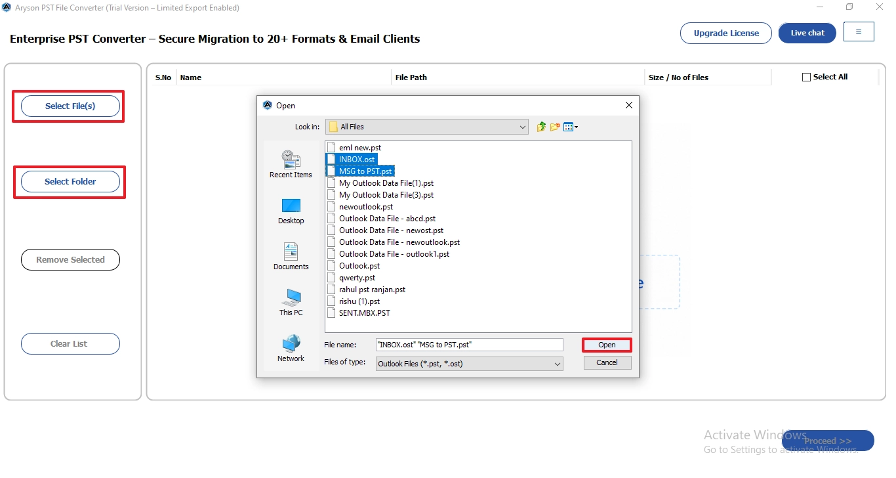The image size is (896, 478).
Task: Click the Select File(s) button
Action: 70,106
